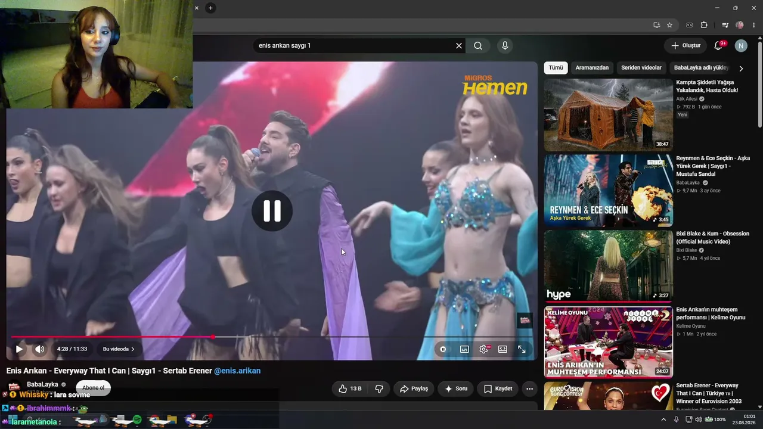Click the Soru ask button

point(456,388)
